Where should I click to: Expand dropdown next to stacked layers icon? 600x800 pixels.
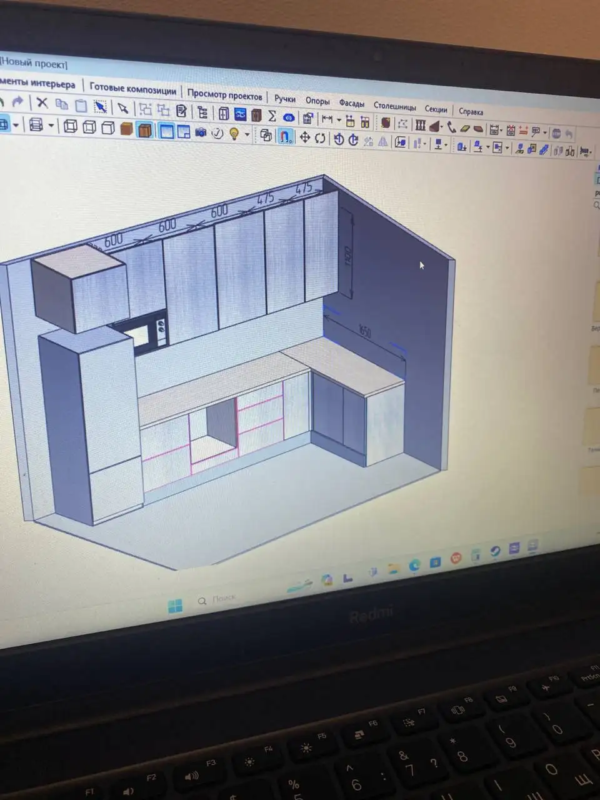51,126
